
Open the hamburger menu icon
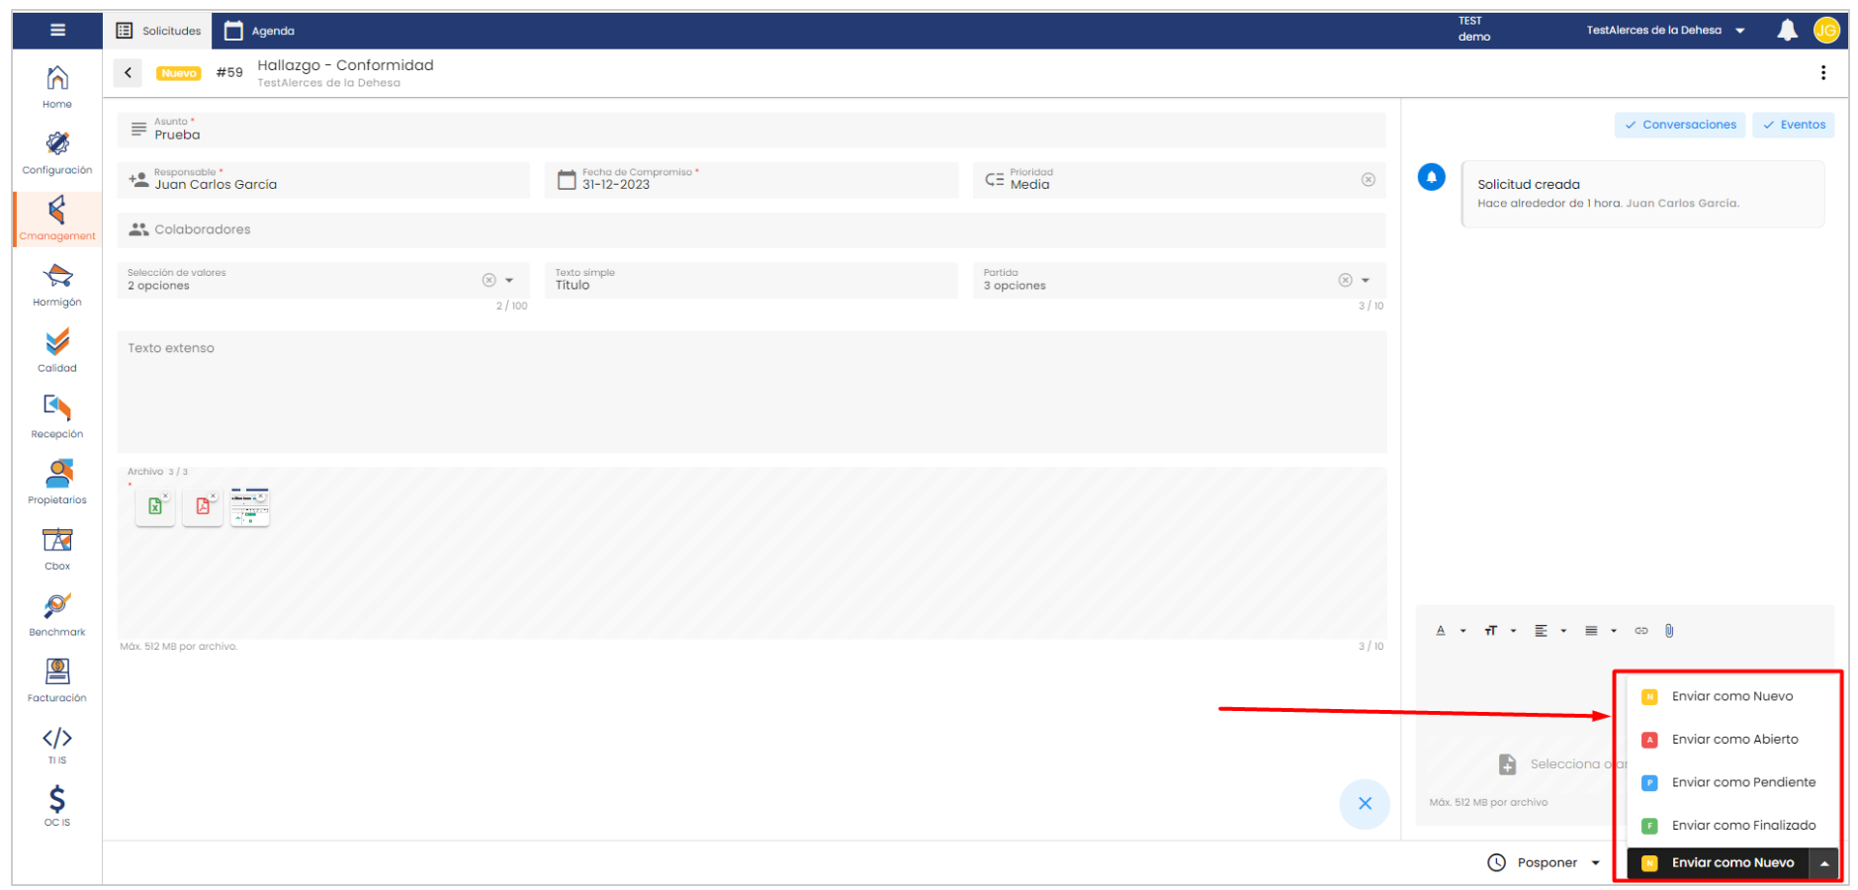[57, 31]
